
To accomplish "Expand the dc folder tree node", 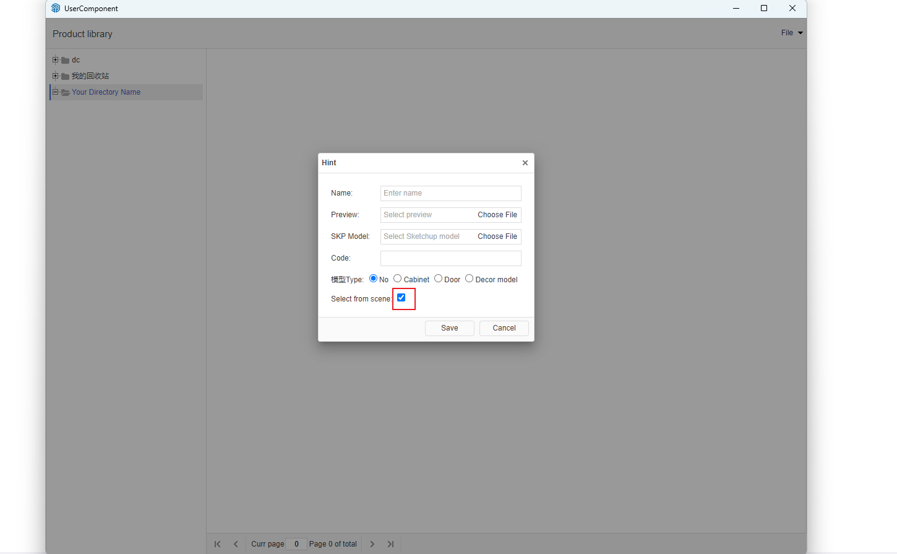I will tap(56, 60).
